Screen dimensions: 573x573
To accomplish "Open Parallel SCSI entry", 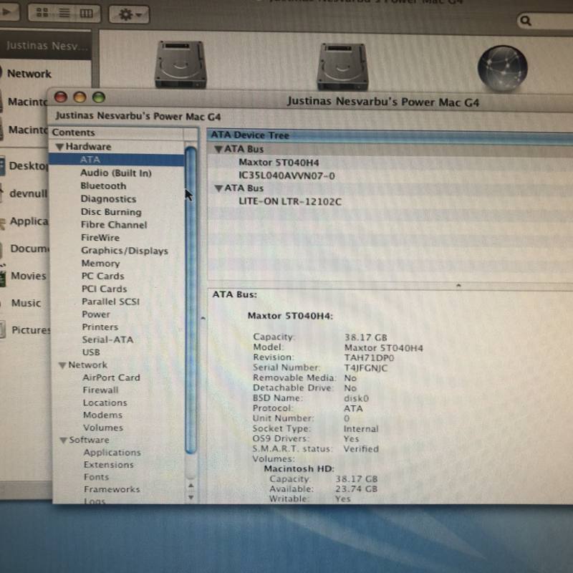I will pos(110,302).
